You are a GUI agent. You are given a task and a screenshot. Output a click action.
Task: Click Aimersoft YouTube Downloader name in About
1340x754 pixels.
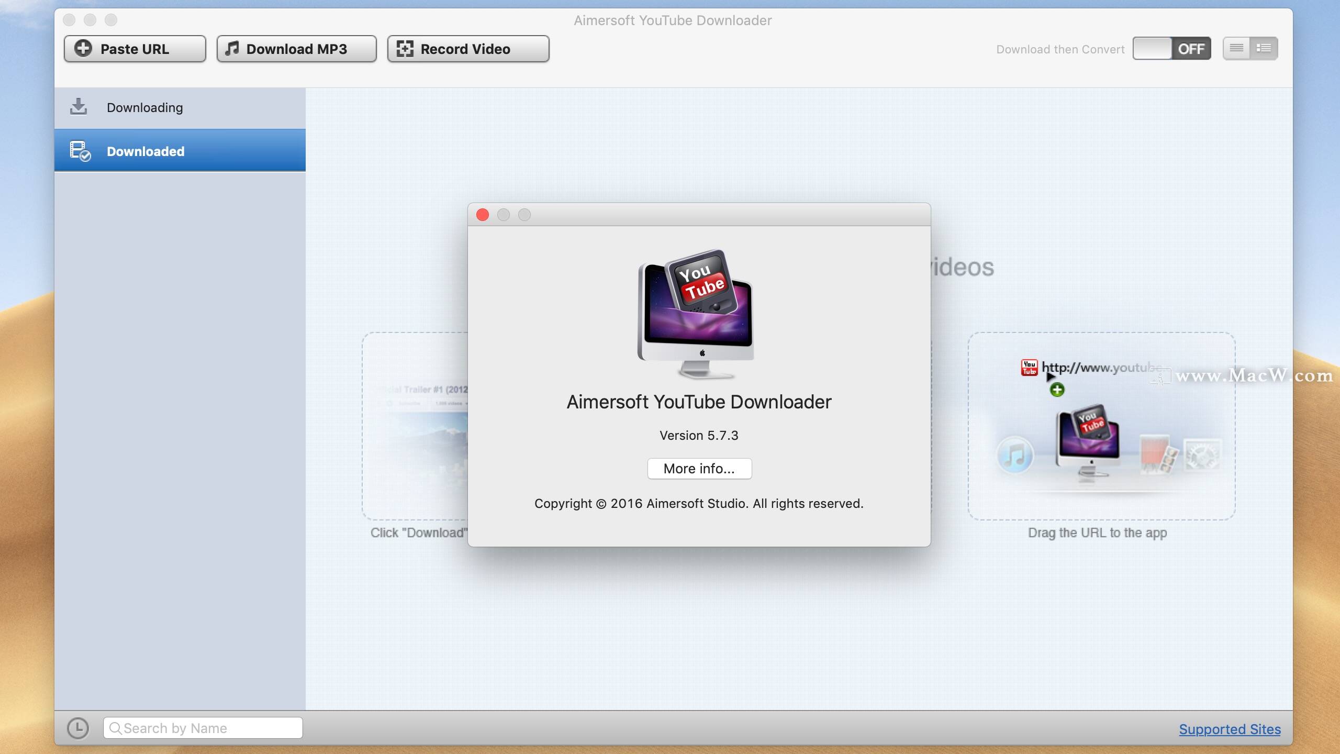pos(699,402)
